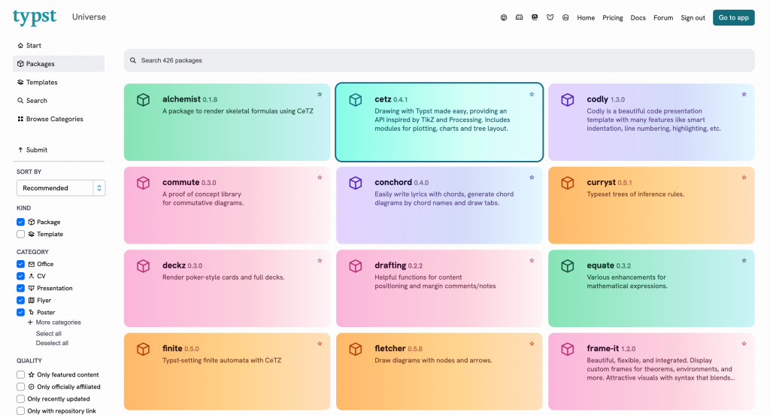Image resolution: width=770 pixels, height=415 pixels.
Task: Open the Home link in top navigation
Action: pos(586,18)
